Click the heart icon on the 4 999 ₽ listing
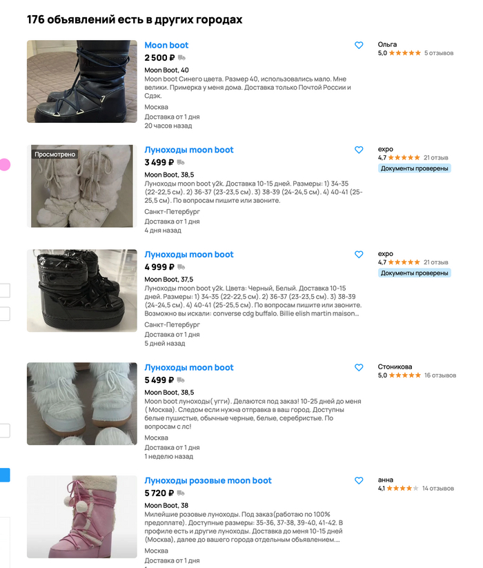The height and width of the screenshot is (568, 483). pyautogui.click(x=359, y=255)
